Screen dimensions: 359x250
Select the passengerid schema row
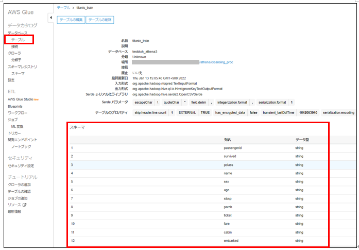click(213, 148)
